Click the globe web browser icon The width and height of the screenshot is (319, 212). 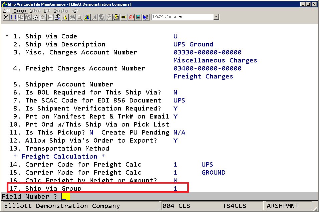click(x=87, y=17)
